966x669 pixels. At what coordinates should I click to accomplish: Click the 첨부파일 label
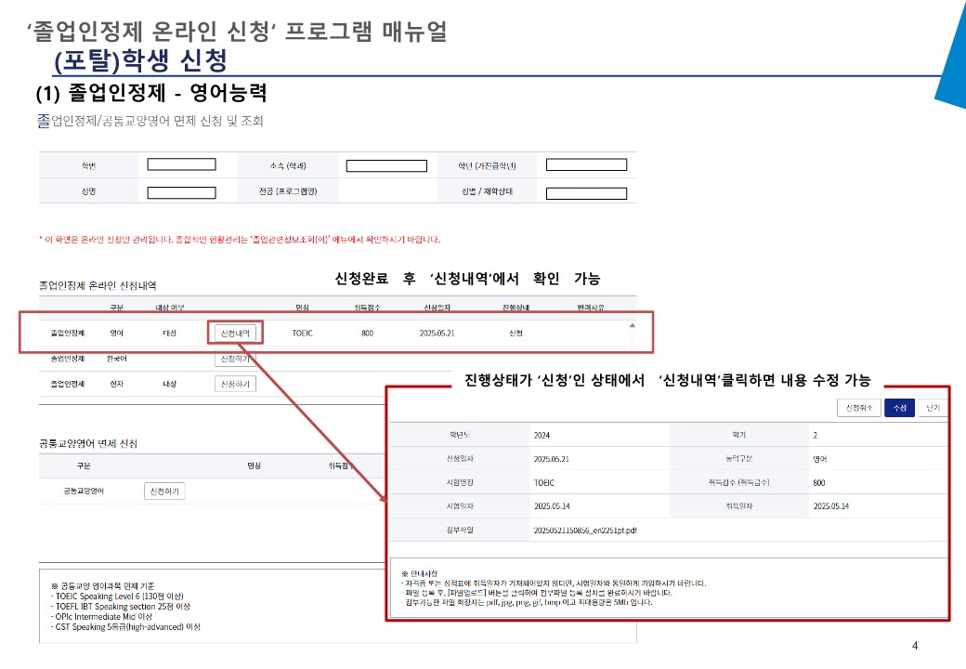pos(460,530)
